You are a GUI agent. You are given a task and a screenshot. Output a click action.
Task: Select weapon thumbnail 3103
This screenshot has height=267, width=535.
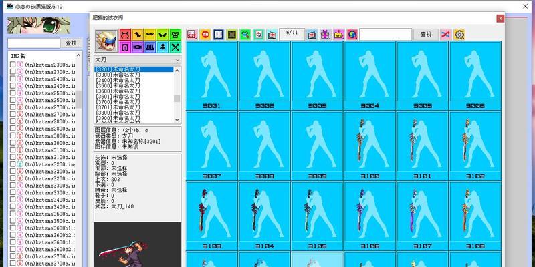(212, 216)
